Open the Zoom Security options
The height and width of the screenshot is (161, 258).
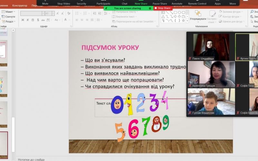pyautogui.click(x=81, y=3)
